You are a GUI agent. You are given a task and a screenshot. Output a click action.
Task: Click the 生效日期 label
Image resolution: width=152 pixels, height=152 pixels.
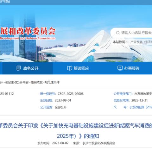[47, 100]
